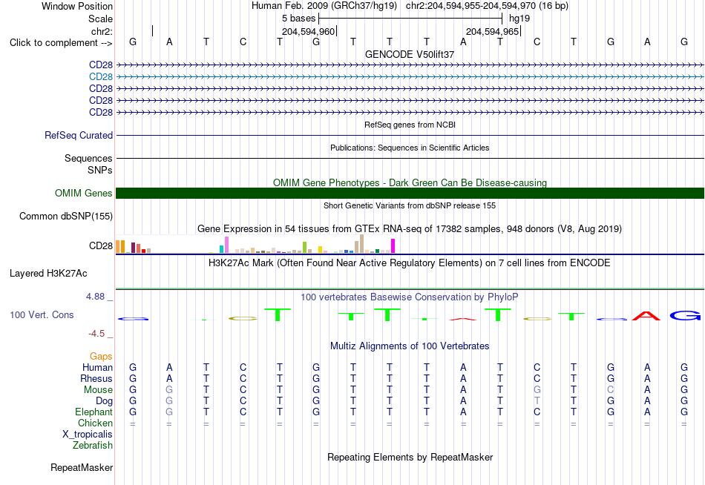Click coordinate label 204,594,960
The width and height of the screenshot is (705, 485).
[x=309, y=31]
